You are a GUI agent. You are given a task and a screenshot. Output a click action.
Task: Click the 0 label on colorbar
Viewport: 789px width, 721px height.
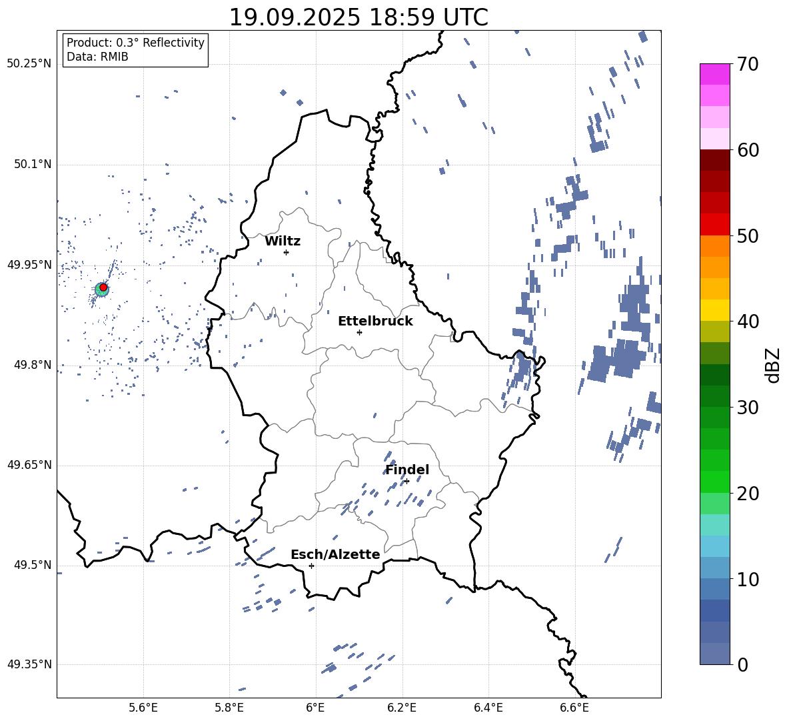coord(742,664)
